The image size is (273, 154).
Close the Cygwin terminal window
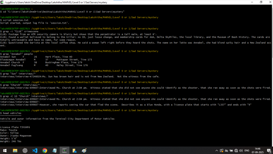tap(270, 2)
